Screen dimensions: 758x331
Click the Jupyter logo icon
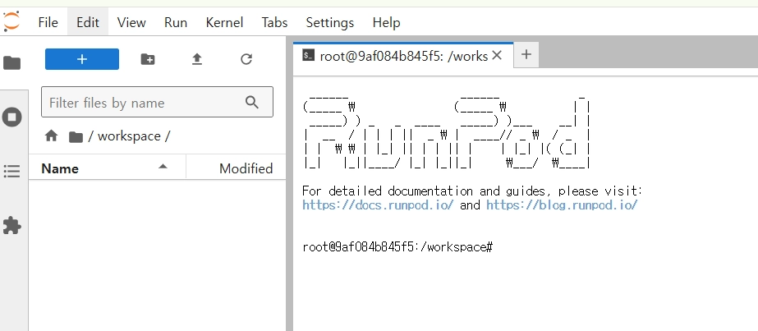[11, 21]
